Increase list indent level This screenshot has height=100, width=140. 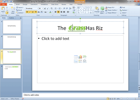[x=67, y=8]
